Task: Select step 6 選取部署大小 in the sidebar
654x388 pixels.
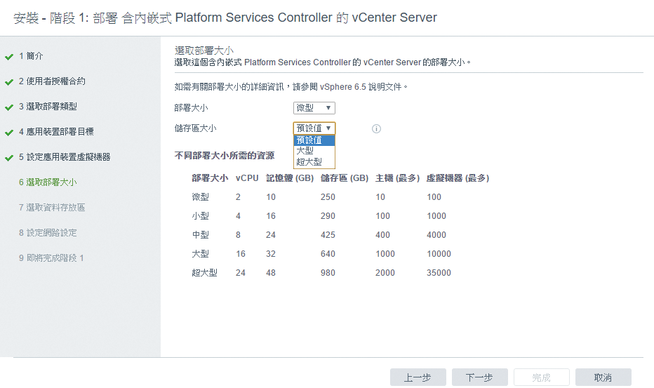Action: 48,182
